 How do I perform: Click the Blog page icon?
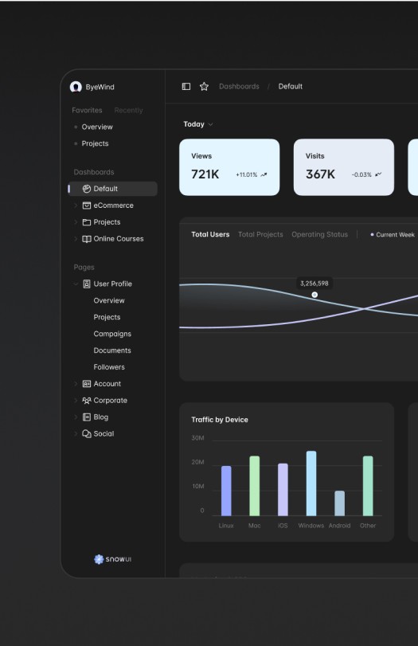[x=87, y=417]
